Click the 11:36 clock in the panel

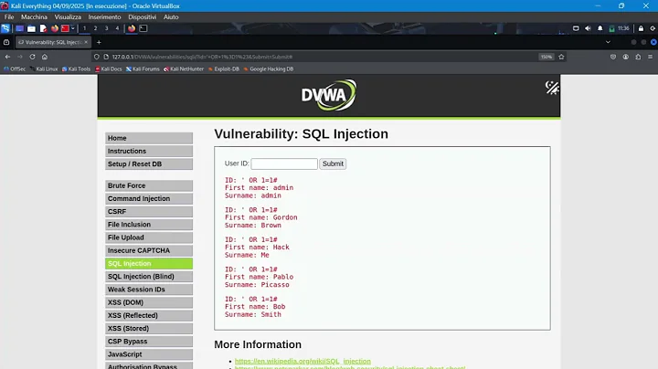pos(623,28)
